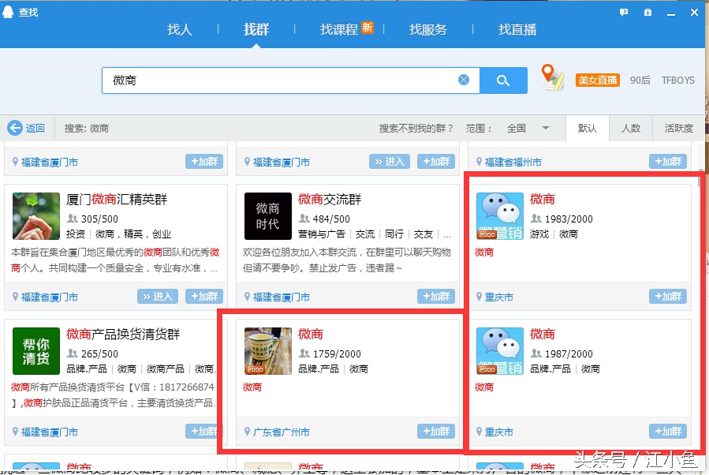Switch to the 找人 tab
This screenshot has width=709, height=475.
pyautogui.click(x=180, y=30)
